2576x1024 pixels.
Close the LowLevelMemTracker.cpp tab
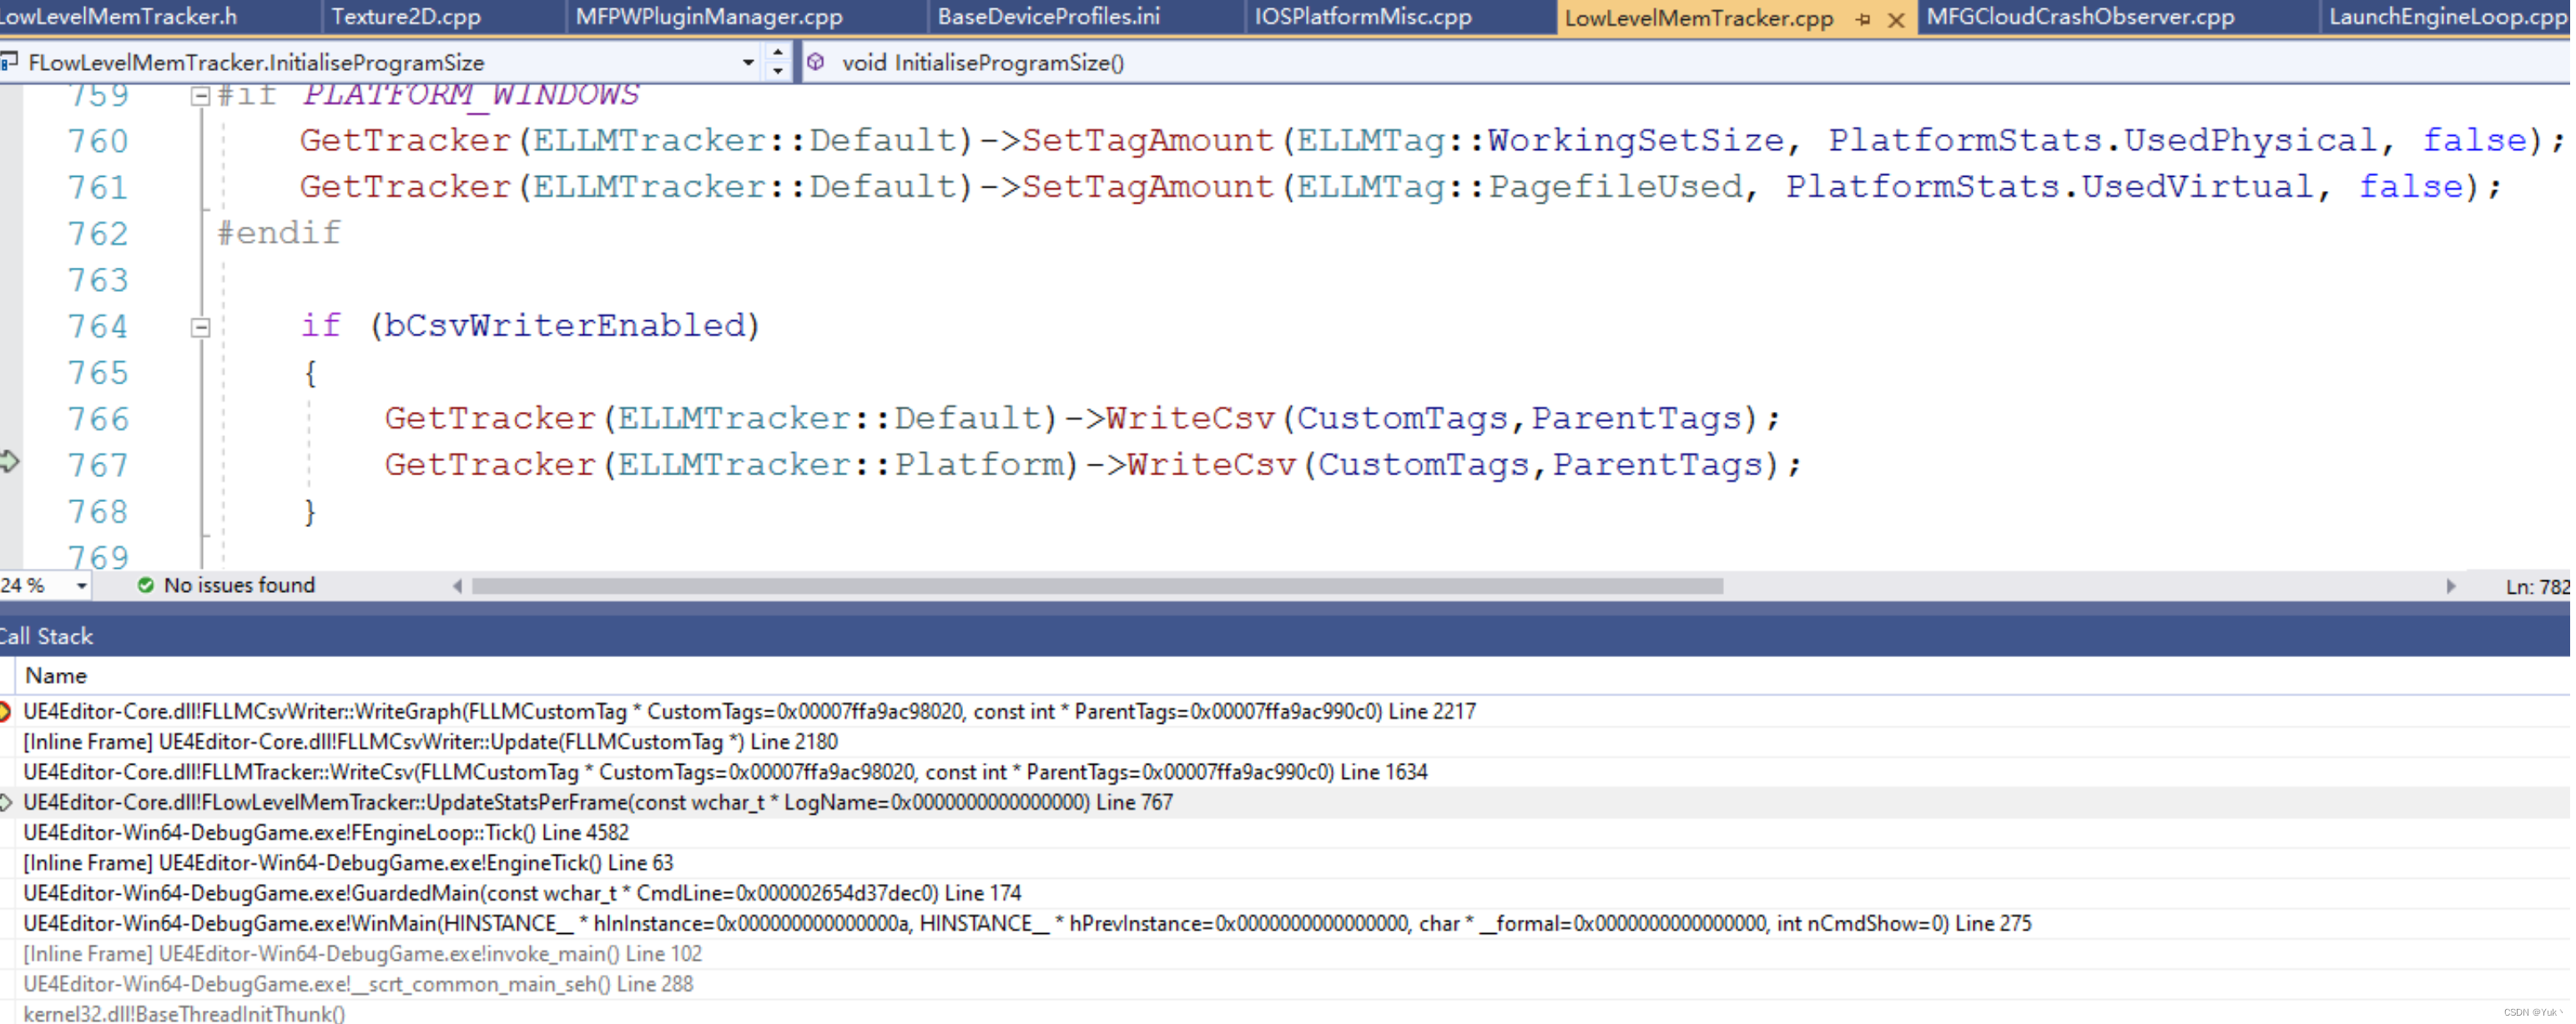pos(1895,19)
